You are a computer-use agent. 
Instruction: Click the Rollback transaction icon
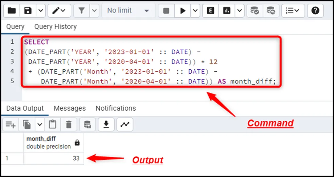(x=271, y=11)
